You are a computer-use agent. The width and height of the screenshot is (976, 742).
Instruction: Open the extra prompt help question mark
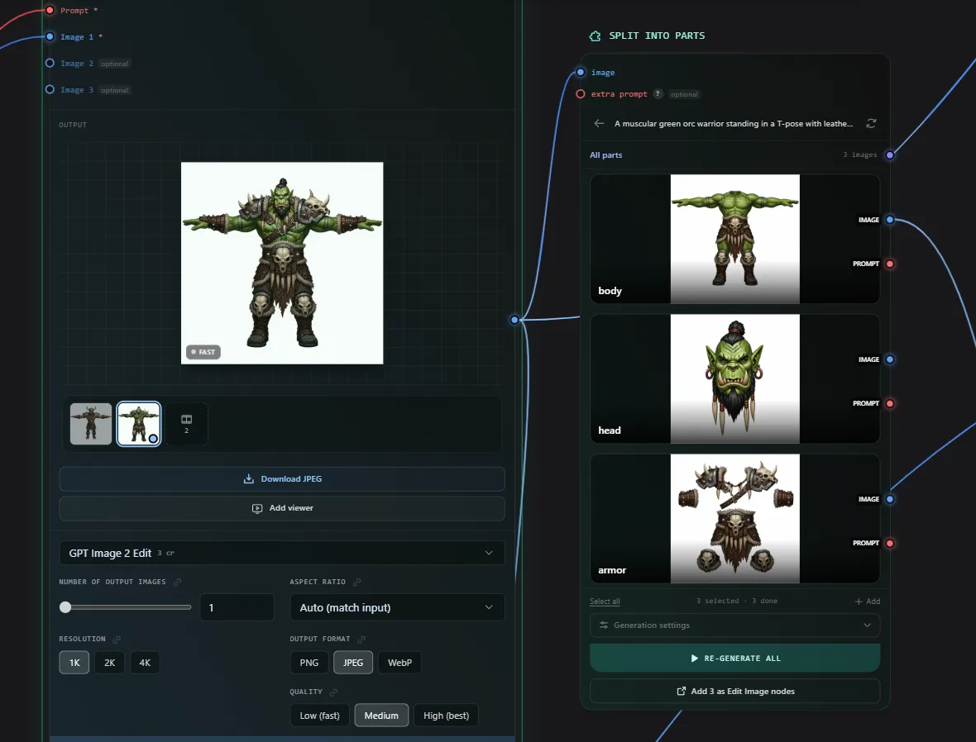coord(658,94)
